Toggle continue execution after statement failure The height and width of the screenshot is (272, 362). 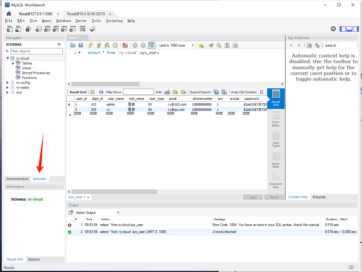(125, 45)
